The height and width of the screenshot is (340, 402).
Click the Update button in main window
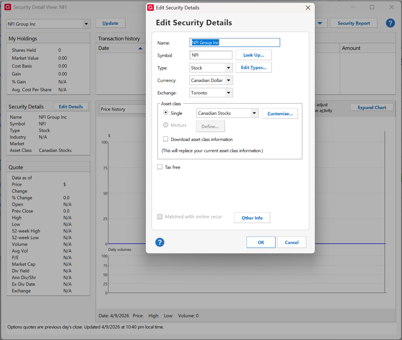tap(110, 23)
